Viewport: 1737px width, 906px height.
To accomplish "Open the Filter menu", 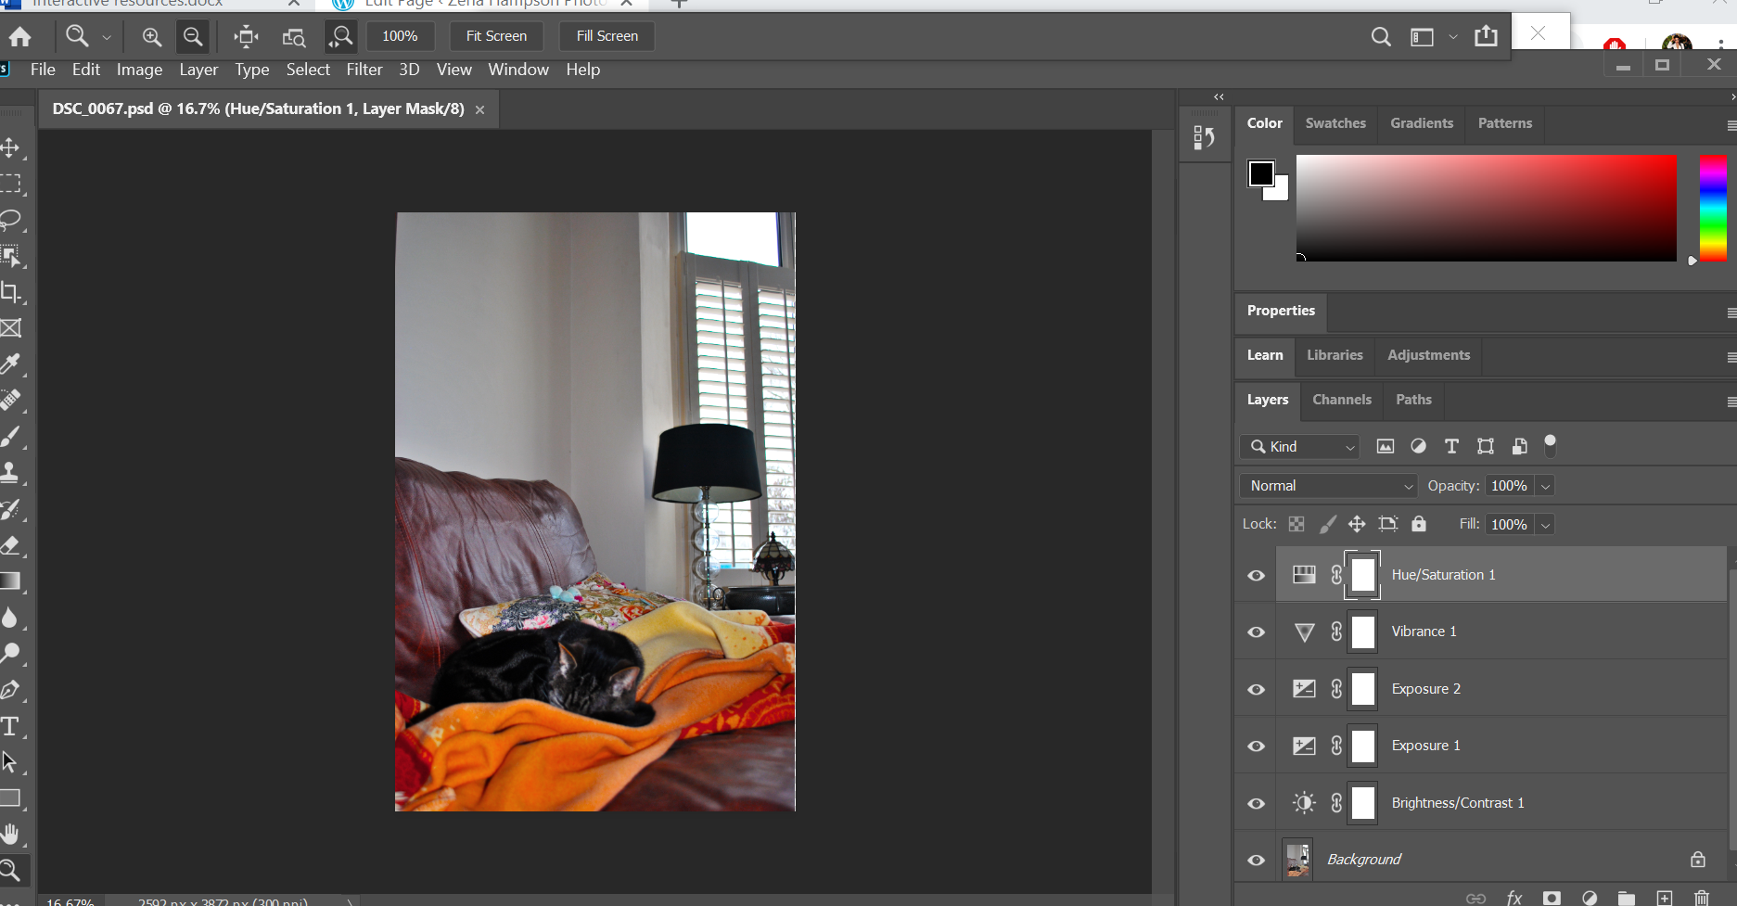I will [364, 70].
